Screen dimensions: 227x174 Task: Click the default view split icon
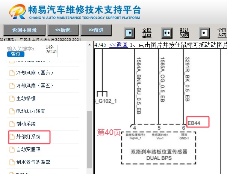[x=167, y=33]
